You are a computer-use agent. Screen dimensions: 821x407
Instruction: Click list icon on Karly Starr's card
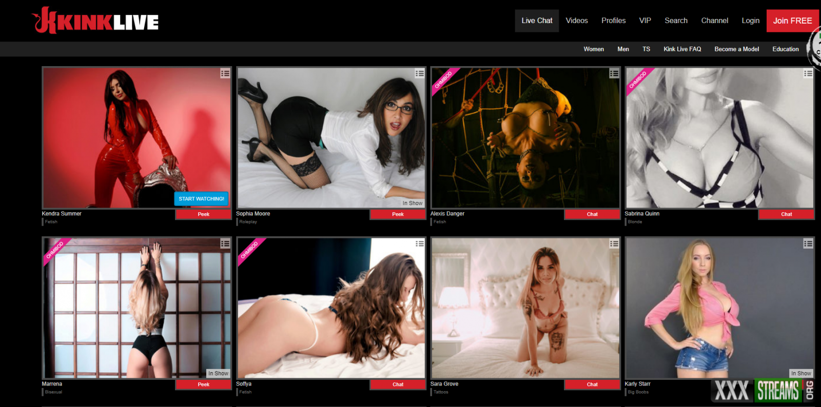point(808,243)
